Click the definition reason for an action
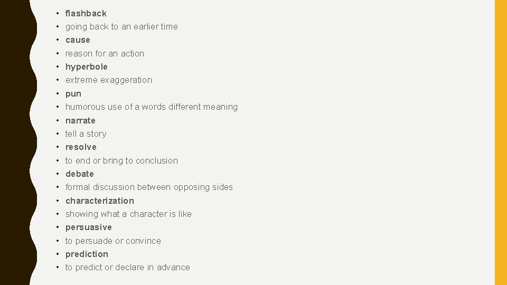 (x=105, y=54)
